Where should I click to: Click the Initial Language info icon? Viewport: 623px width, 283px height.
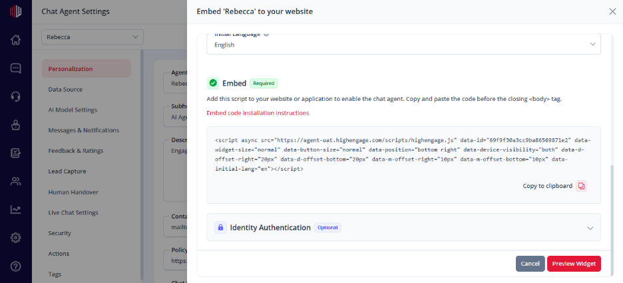(x=266, y=34)
